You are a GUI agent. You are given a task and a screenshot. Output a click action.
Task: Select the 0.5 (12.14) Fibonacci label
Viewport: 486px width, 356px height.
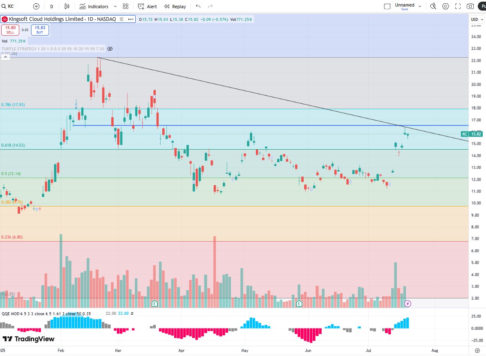[11, 174]
